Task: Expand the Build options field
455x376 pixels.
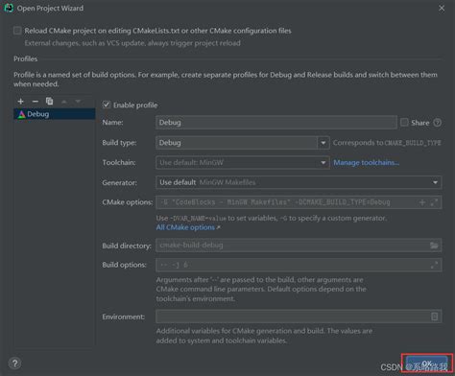Action: 434,265
